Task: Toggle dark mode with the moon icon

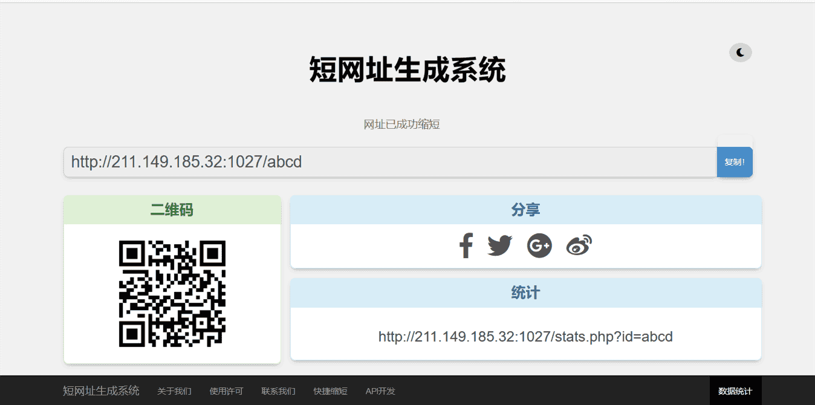Action: click(x=740, y=53)
